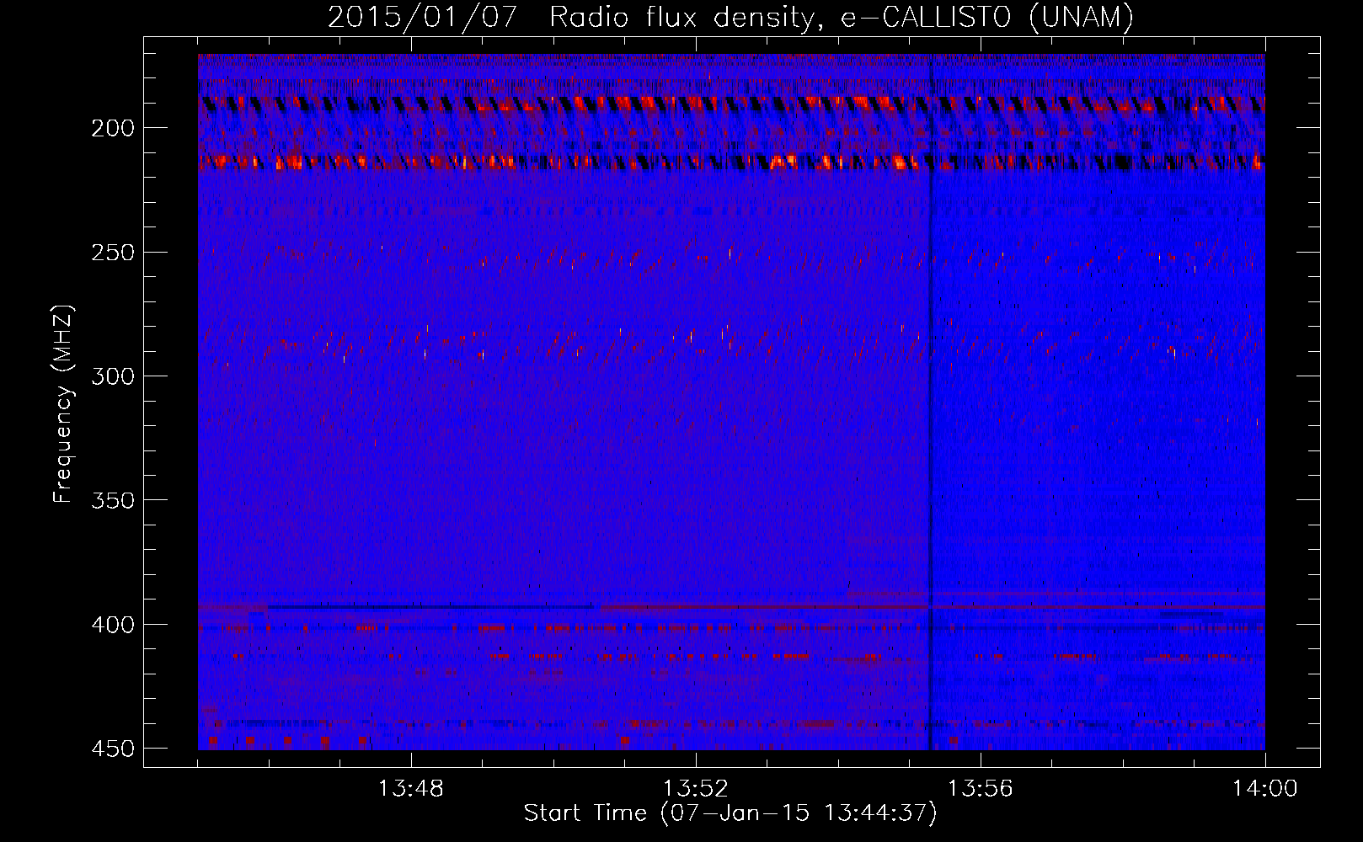The image size is (1363, 842).
Task: Click the 300 frequency tick label
Action: tap(112, 376)
